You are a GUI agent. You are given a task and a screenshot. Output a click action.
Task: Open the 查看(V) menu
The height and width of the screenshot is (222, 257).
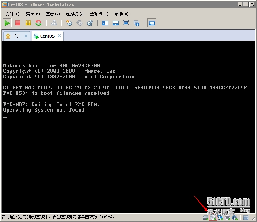tap(53, 14)
